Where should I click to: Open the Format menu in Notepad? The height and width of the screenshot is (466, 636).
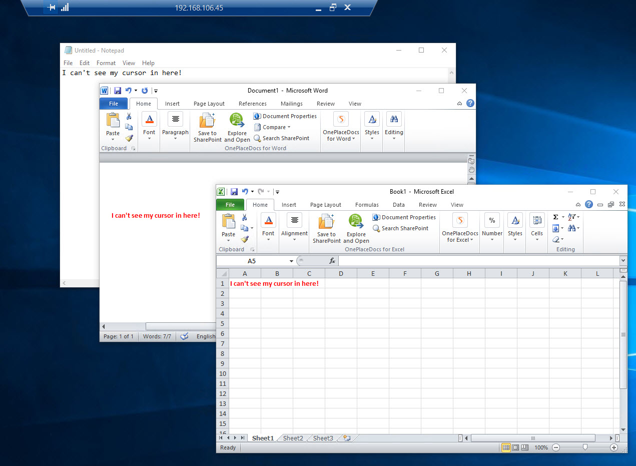click(106, 63)
